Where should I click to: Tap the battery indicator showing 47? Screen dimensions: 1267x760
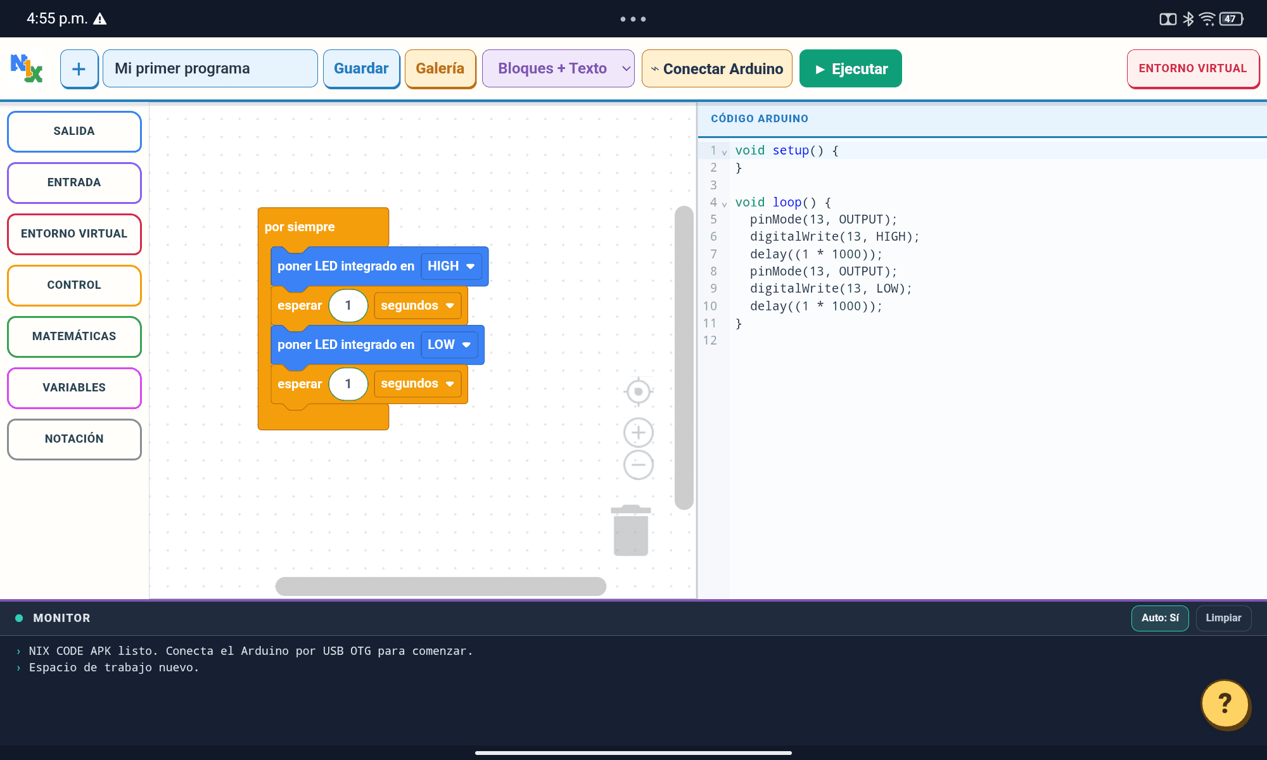pyautogui.click(x=1231, y=19)
